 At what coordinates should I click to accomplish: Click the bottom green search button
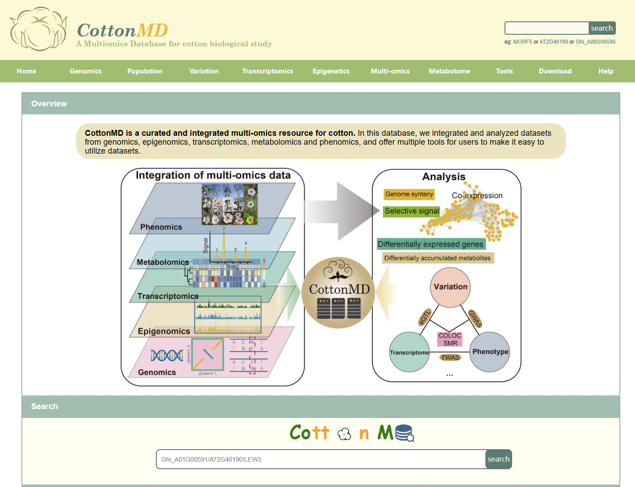pos(499,459)
